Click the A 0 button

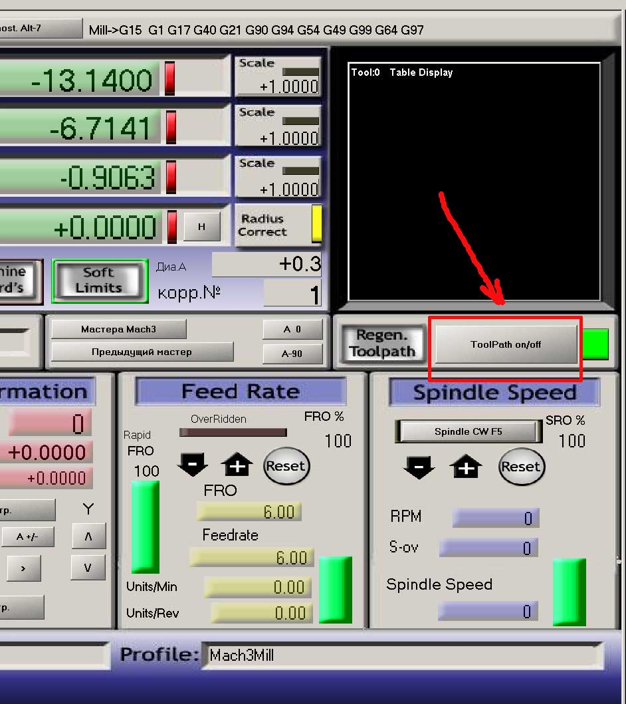[x=292, y=329]
